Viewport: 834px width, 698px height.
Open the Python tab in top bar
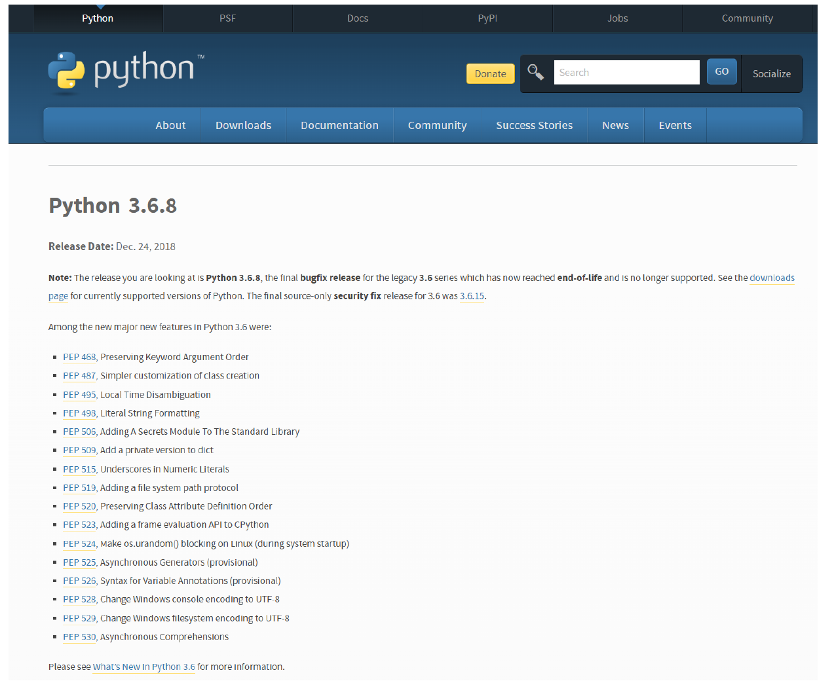98,18
